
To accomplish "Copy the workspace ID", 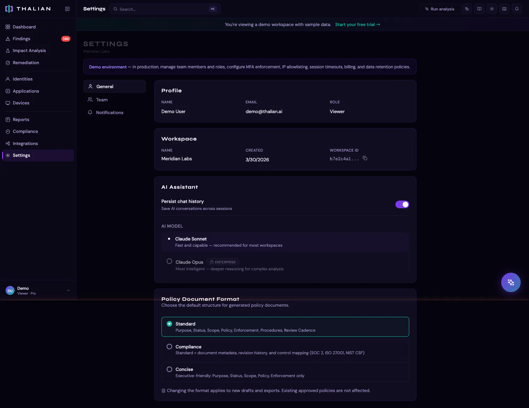I will tap(365, 158).
